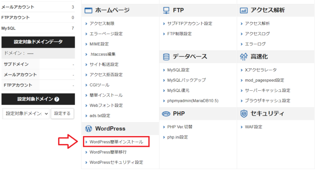Click the アクセス解析 chart icon

[243, 10]
